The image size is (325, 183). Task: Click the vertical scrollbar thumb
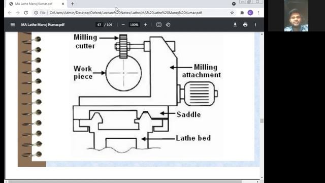click(x=262, y=120)
